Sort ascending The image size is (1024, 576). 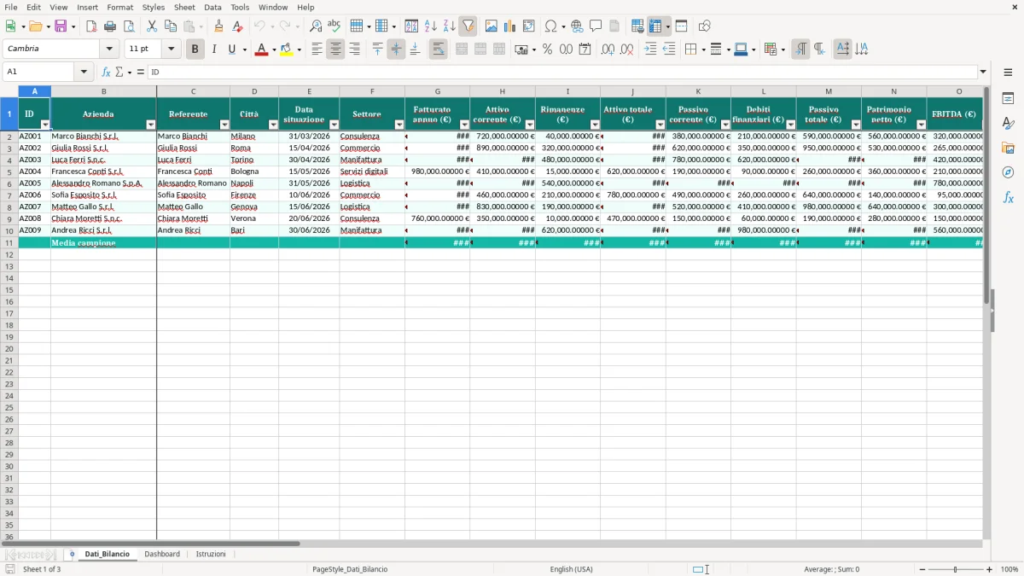point(430,26)
